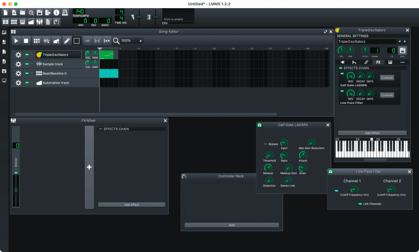Show the project notes icon
Viewport: 419px width, 252px height.
coord(48,22)
